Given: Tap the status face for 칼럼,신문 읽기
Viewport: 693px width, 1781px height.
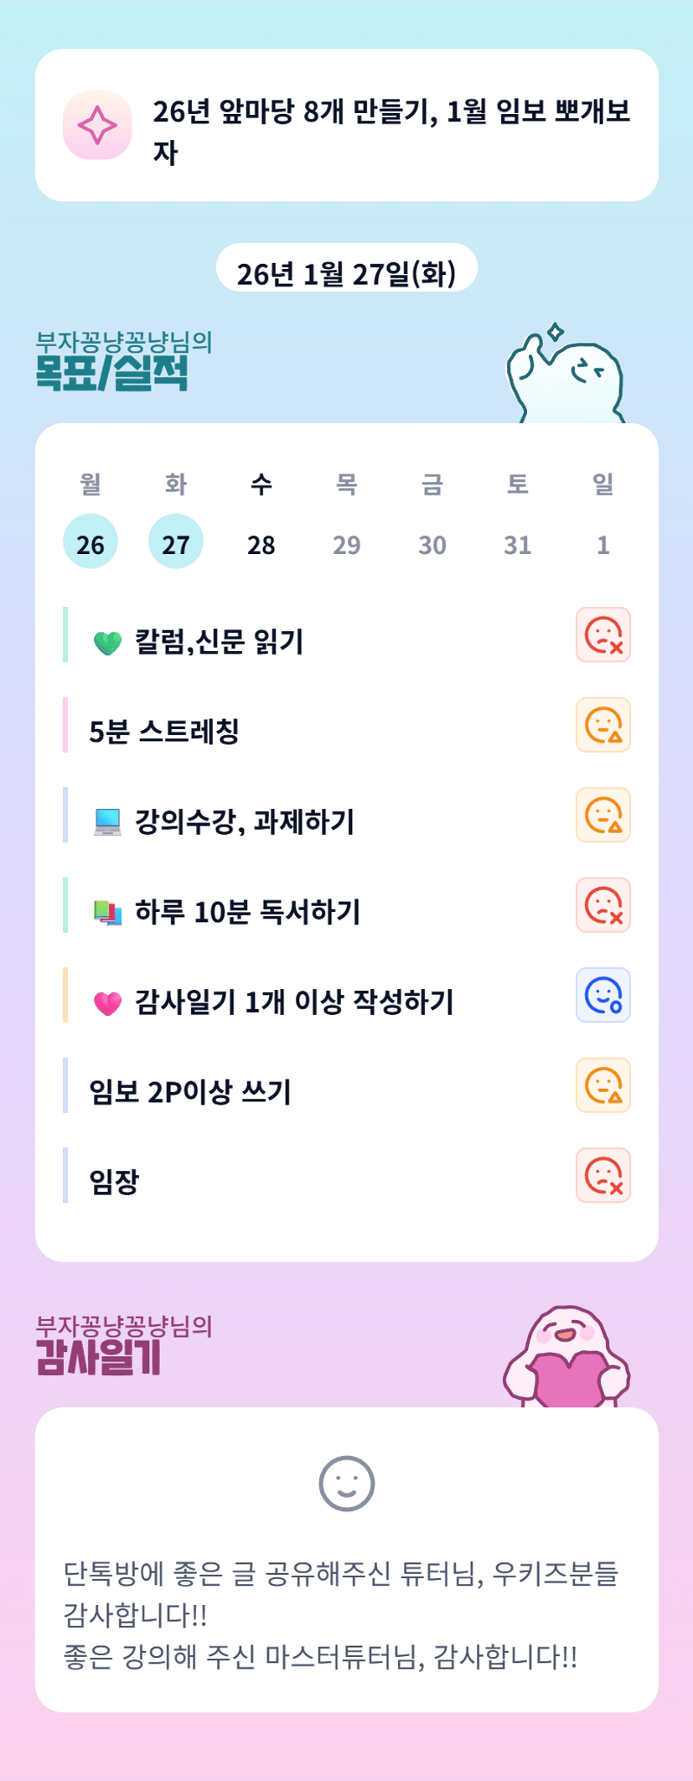Looking at the screenshot, I should pos(602,635).
